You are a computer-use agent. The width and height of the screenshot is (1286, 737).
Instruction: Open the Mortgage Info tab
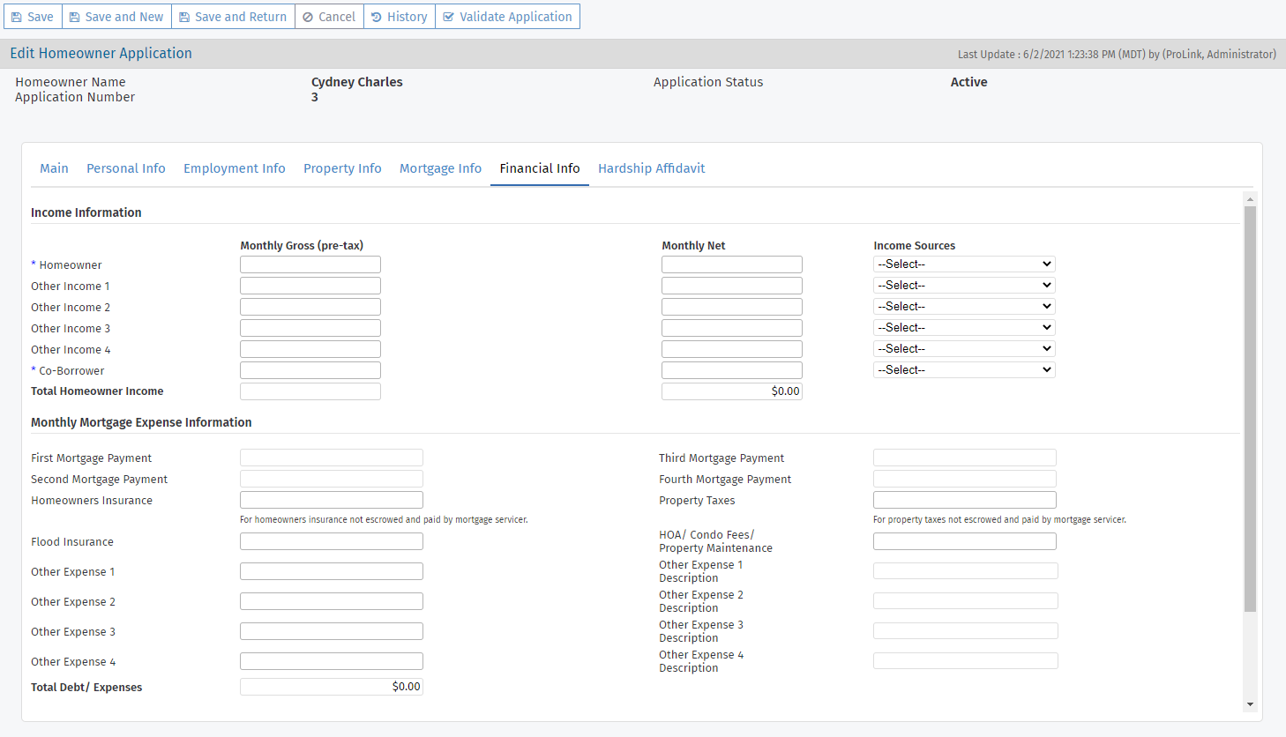pyautogui.click(x=440, y=168)
